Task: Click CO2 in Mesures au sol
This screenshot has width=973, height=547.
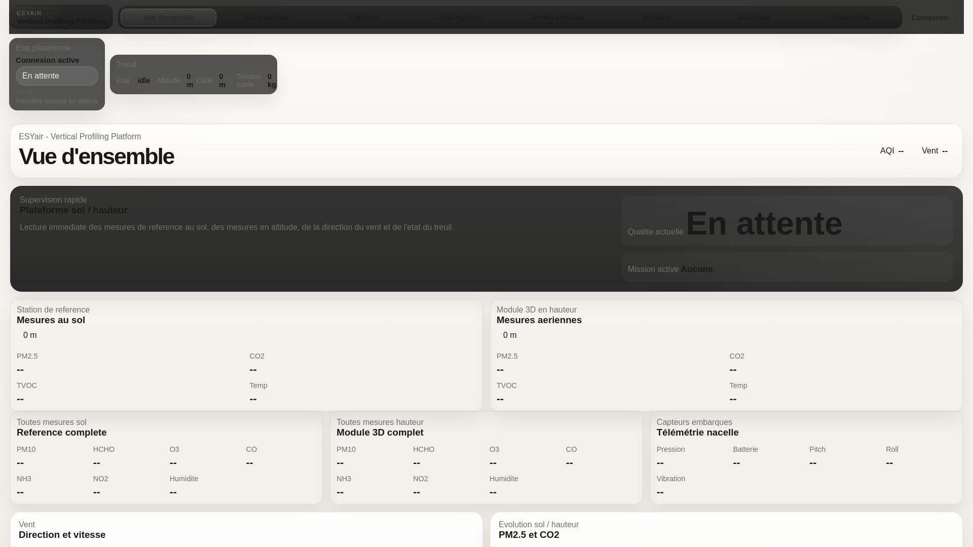Action: pyautogui.click(x=257, y=356)
